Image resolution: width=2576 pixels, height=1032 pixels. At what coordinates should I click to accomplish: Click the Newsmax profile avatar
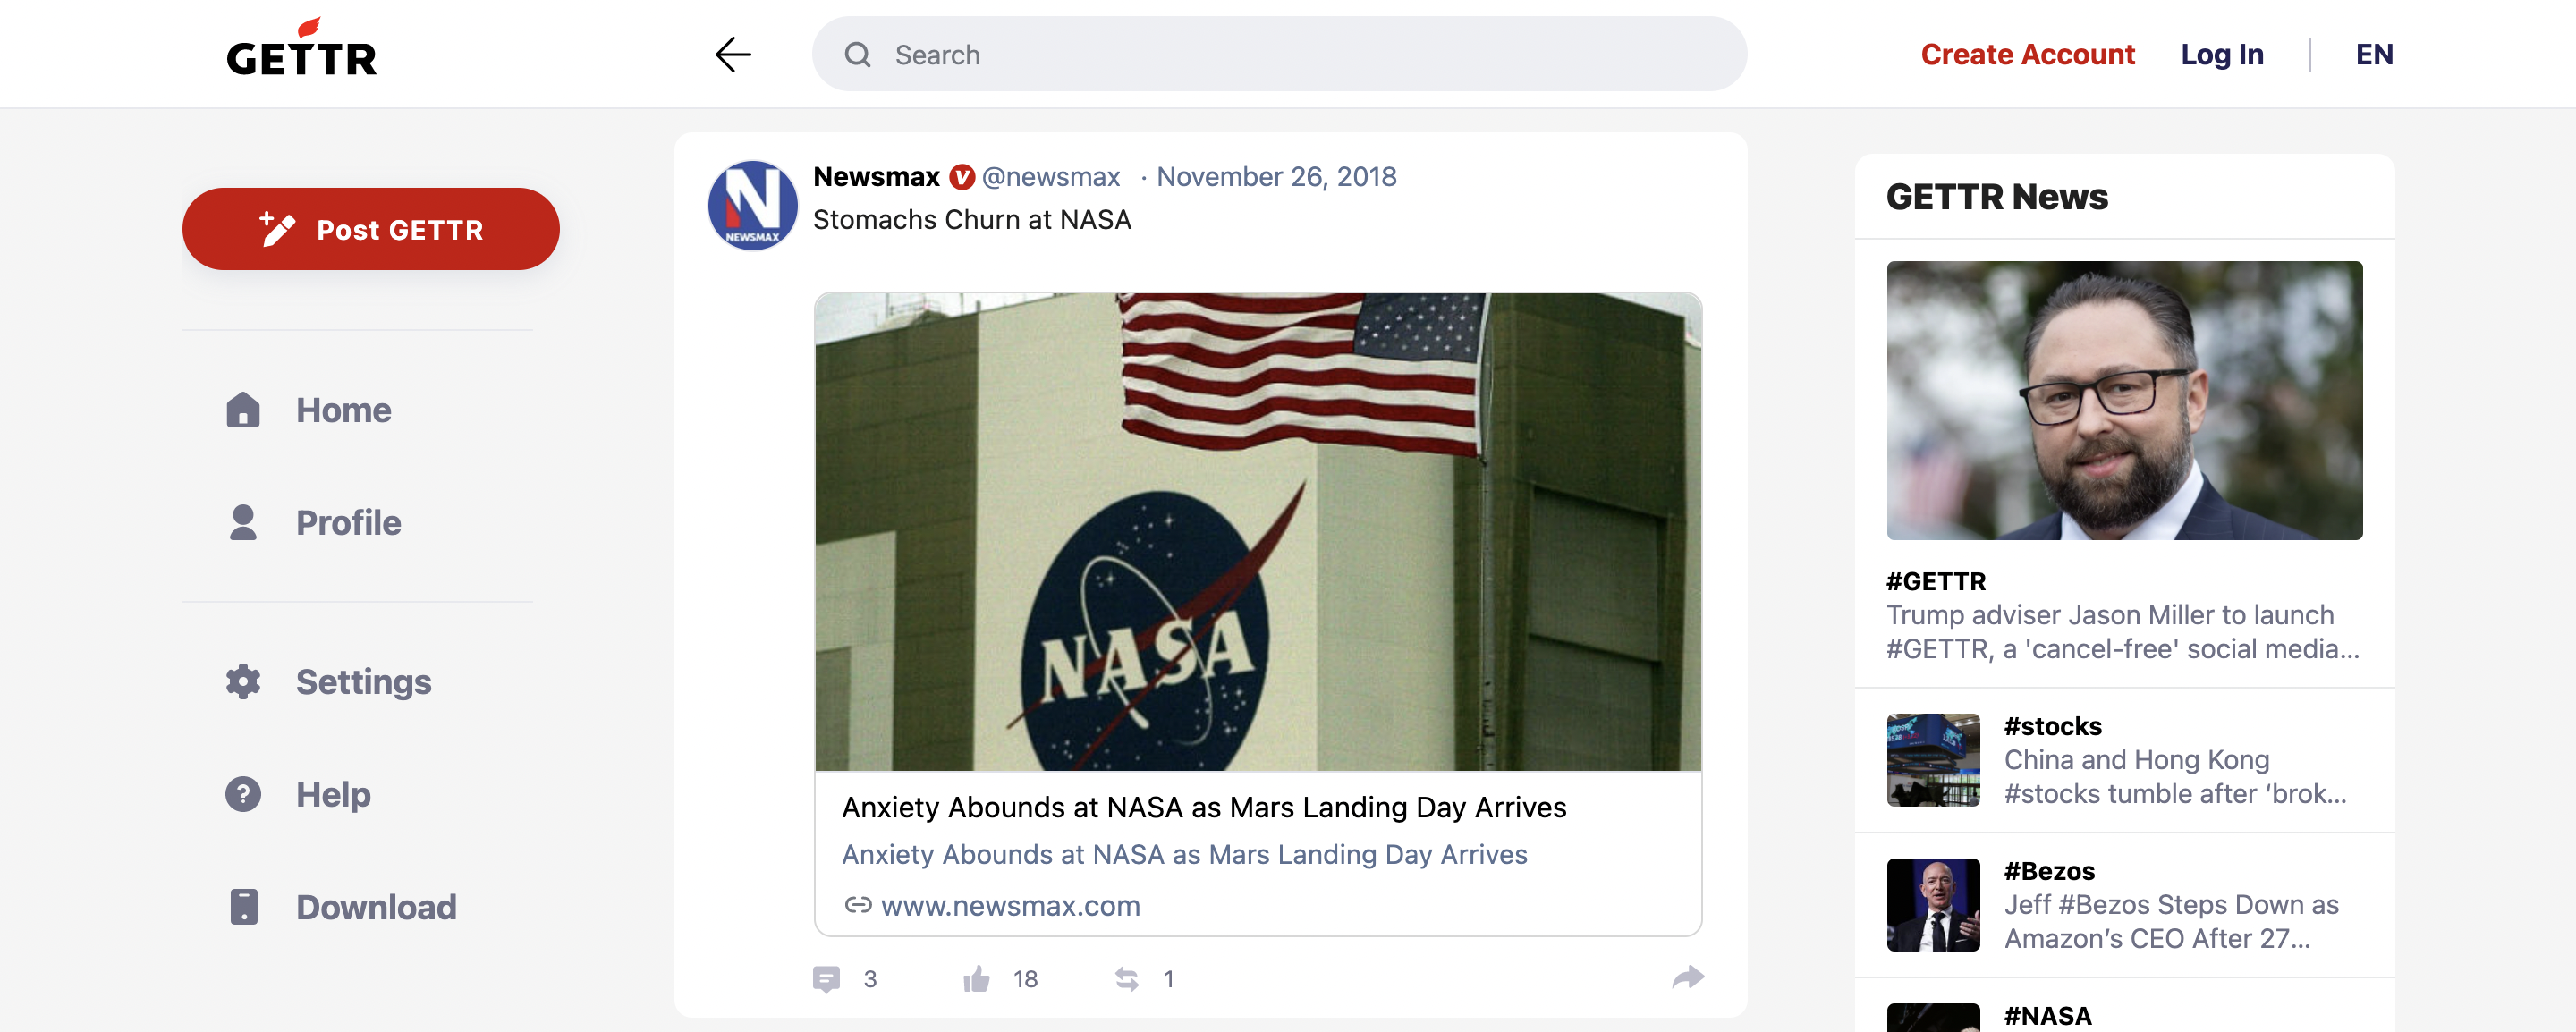tap(752, 205)
